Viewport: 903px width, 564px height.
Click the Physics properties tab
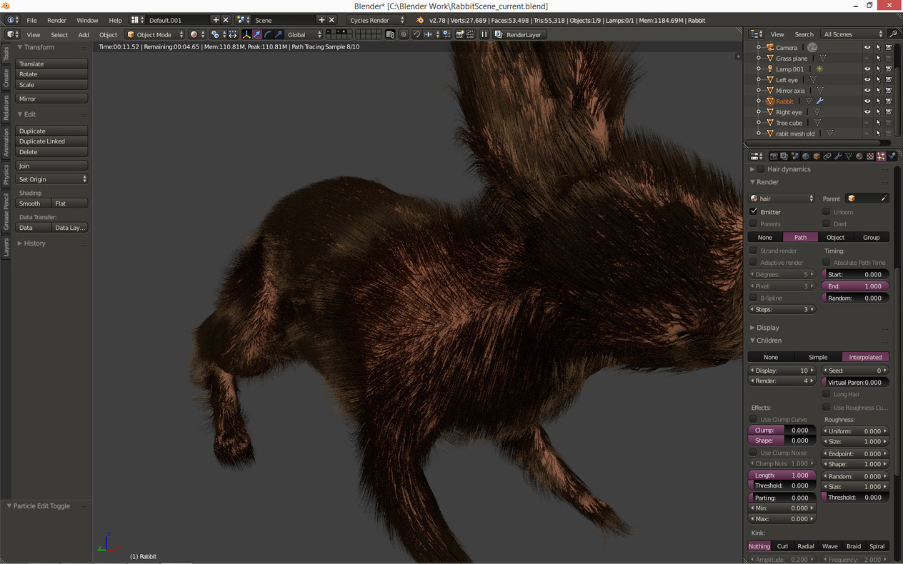(x=891, y=156)
